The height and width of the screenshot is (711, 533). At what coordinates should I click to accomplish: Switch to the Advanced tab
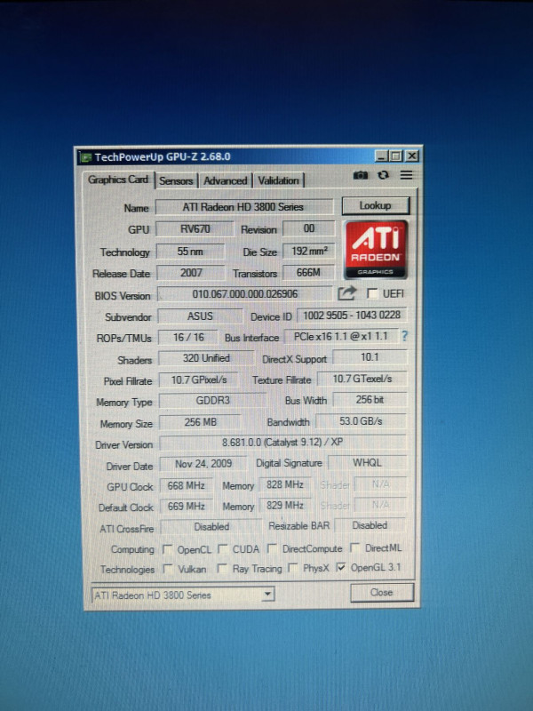[x=226, y=181]
